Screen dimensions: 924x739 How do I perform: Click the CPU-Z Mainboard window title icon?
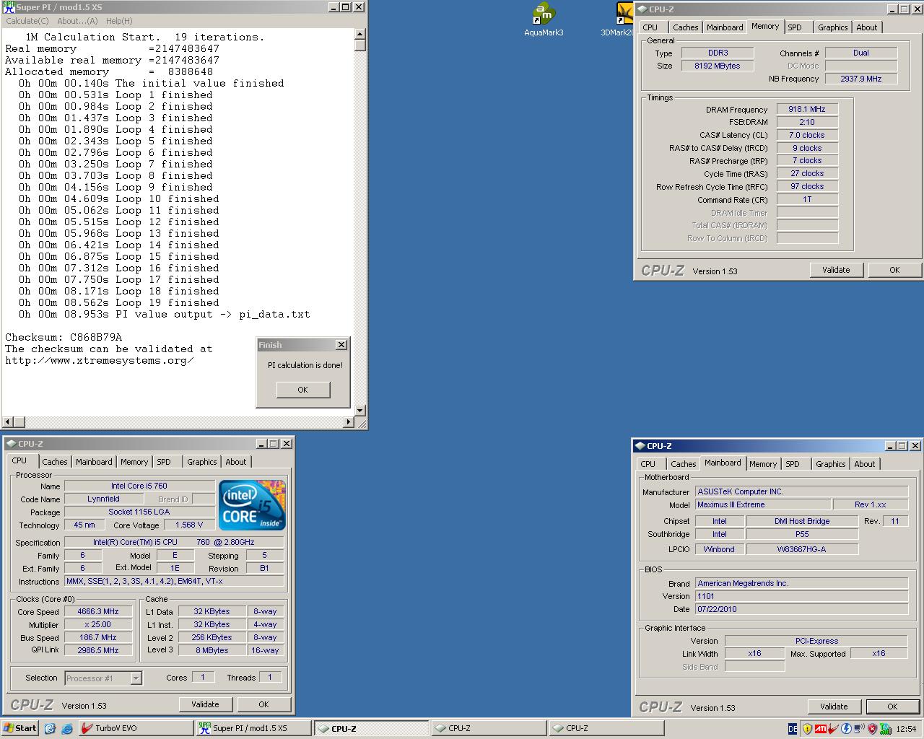tap(640, 446)
